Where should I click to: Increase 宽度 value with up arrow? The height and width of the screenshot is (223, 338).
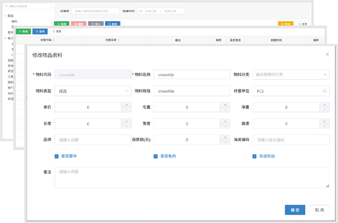click(225, 121)
